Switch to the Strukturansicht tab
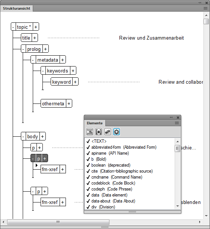The image size is (210, 229). coord(16,9)
